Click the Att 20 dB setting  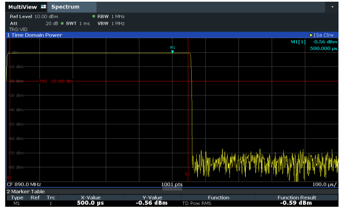[x=34, y=24]
